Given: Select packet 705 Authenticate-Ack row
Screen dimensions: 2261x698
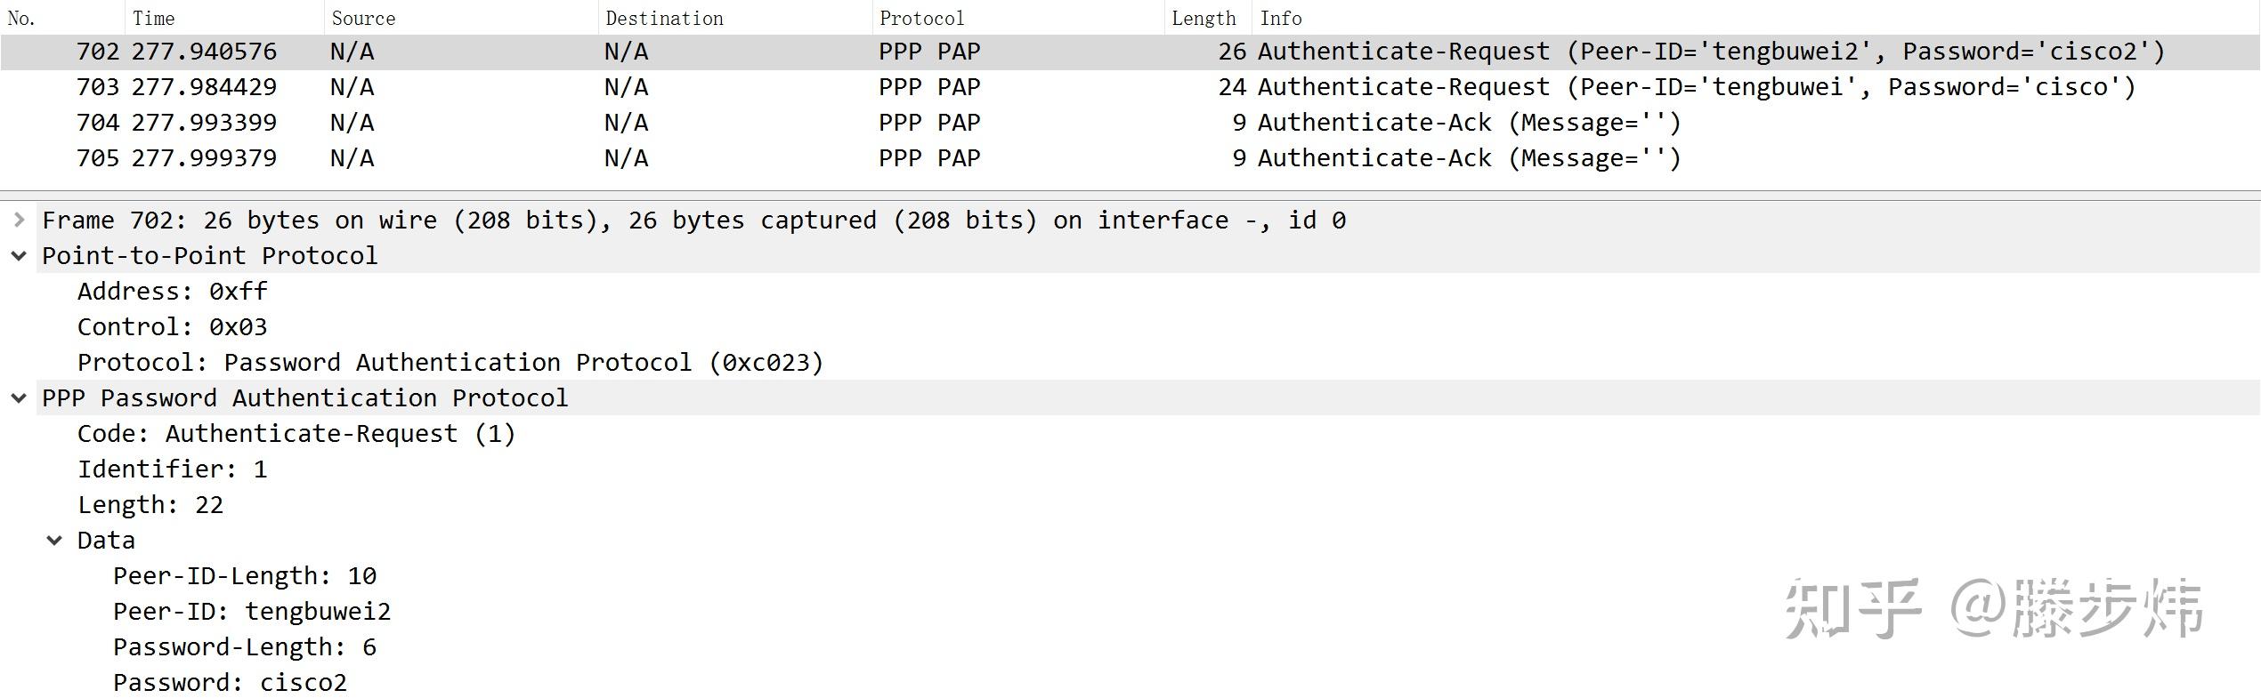Looking at the screenshot, I should click(x=1068, y=158).
